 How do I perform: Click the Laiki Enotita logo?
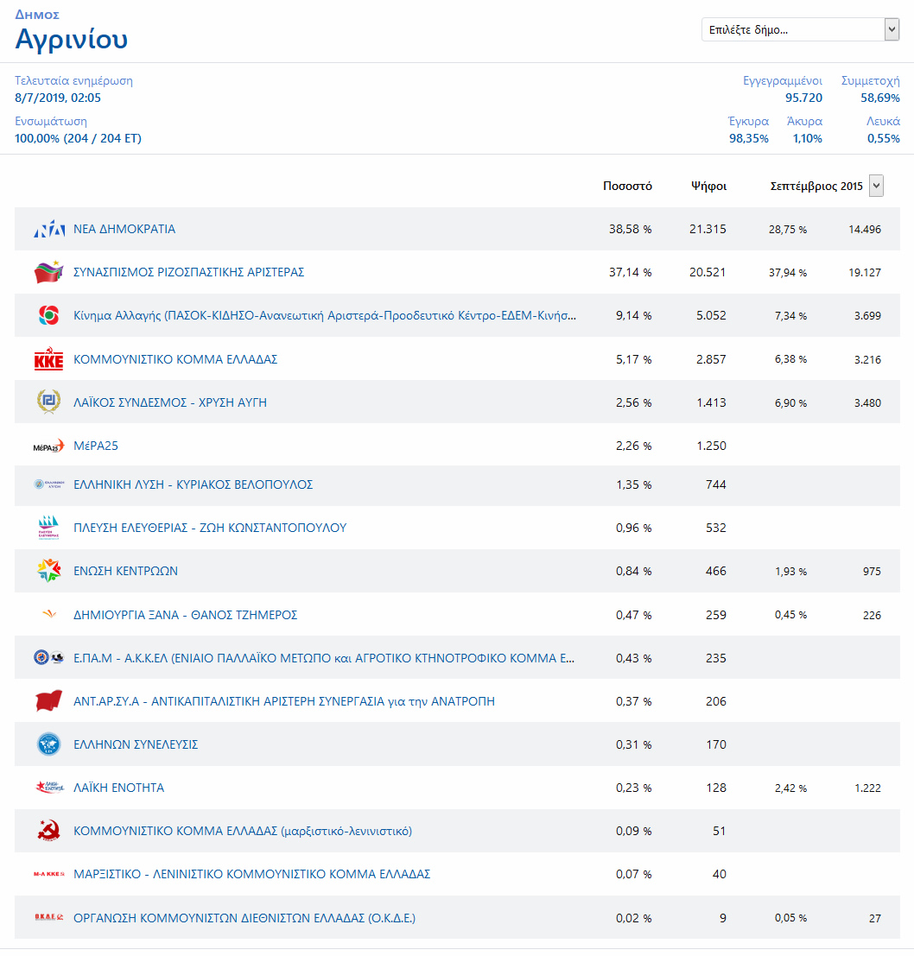[48, 788]
